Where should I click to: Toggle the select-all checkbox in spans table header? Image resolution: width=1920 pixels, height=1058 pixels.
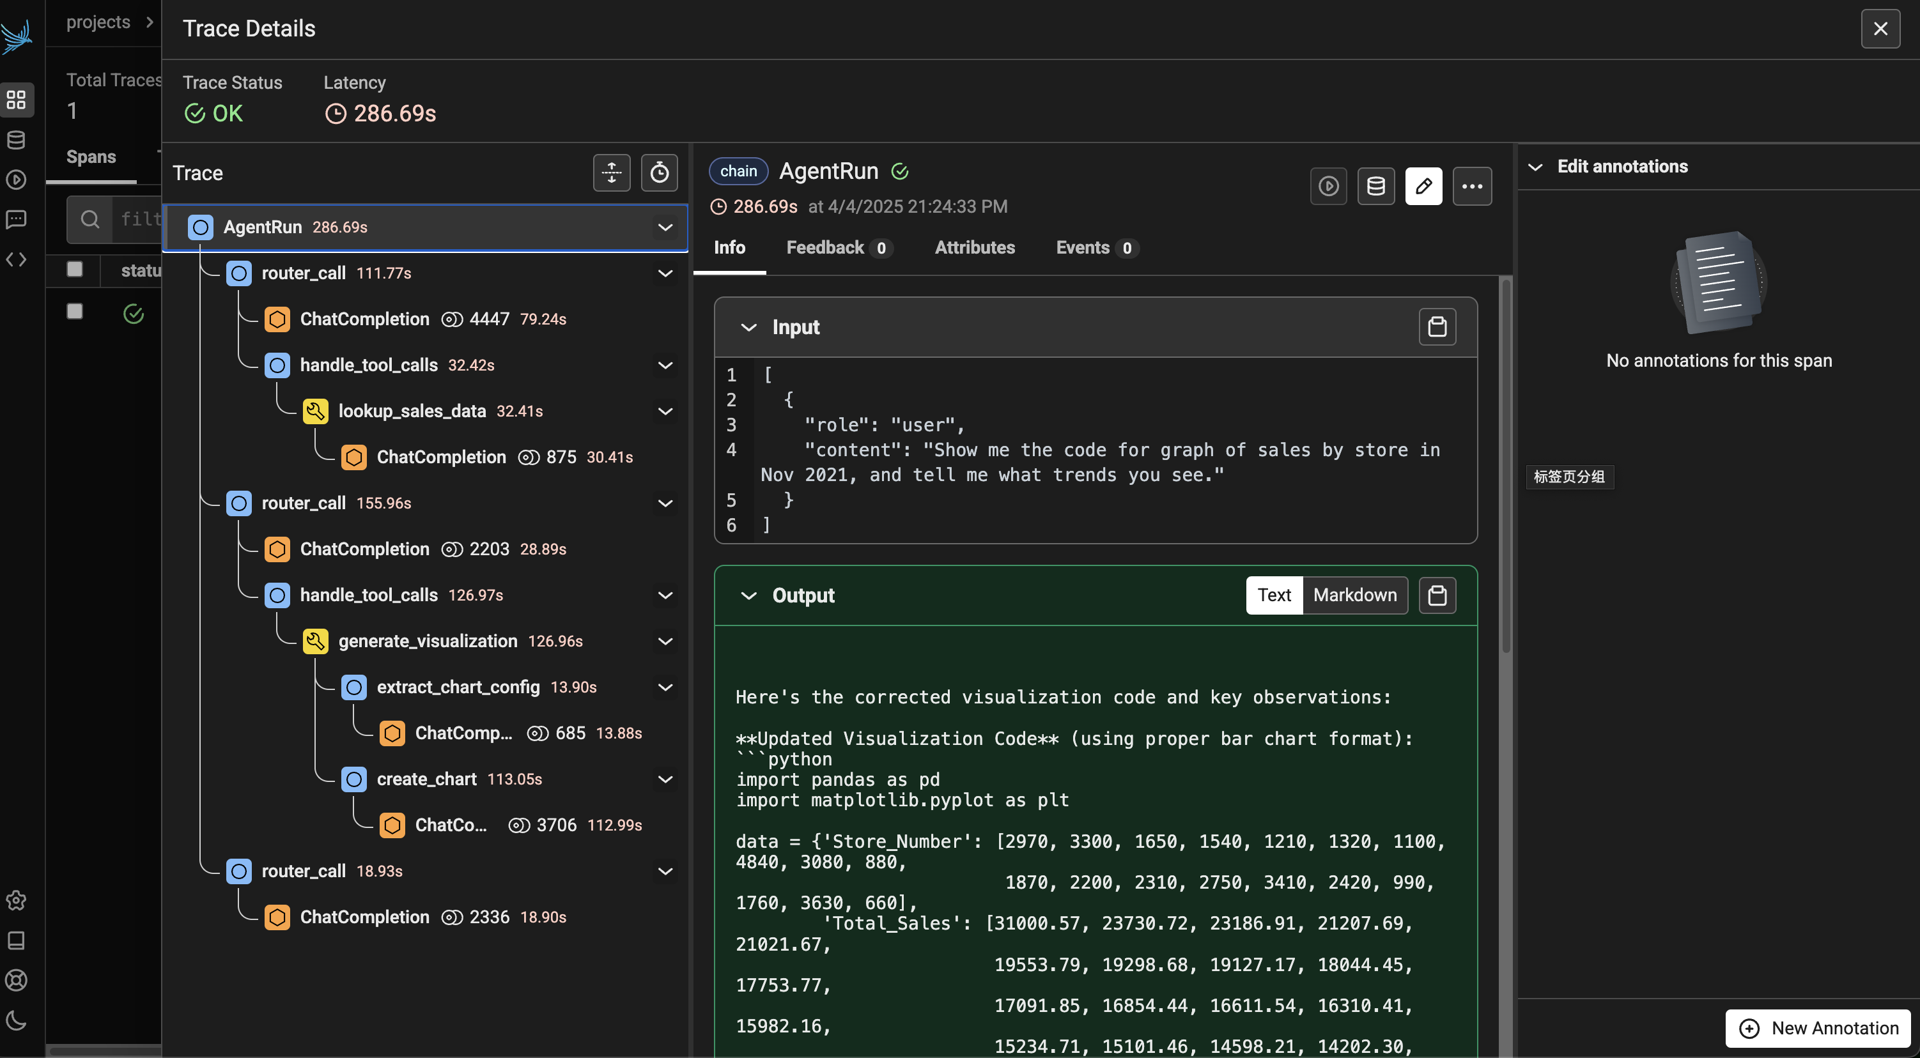pyautogui.click(x=75, y=269)
